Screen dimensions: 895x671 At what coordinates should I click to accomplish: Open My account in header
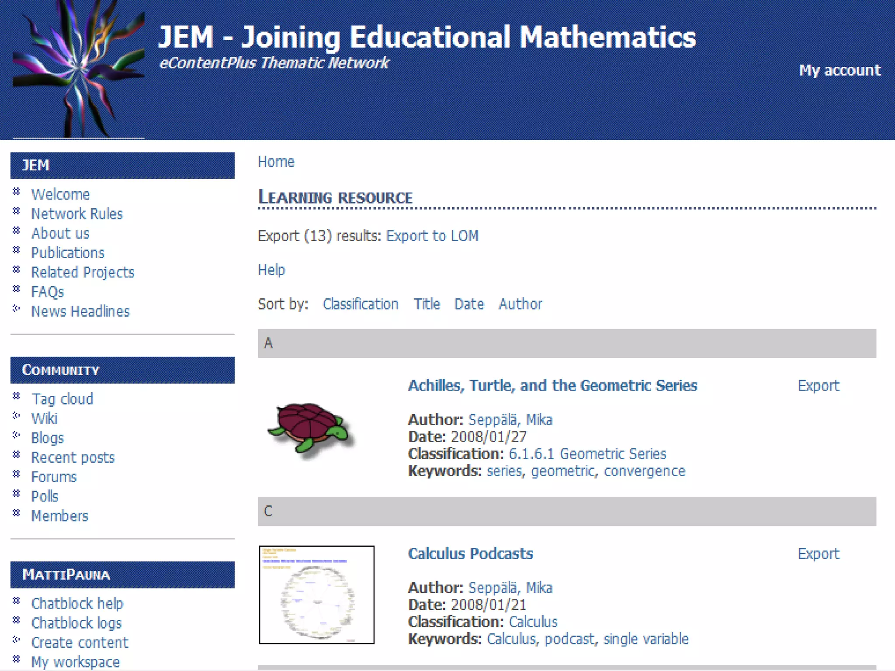click(x=839, y=70)
